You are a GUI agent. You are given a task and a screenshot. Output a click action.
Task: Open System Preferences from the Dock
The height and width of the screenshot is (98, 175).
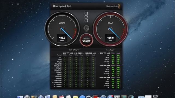[117, 97]
